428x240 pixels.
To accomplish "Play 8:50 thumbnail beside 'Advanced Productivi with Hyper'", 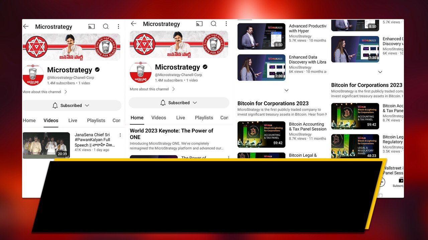I will [x=261, y=36].
